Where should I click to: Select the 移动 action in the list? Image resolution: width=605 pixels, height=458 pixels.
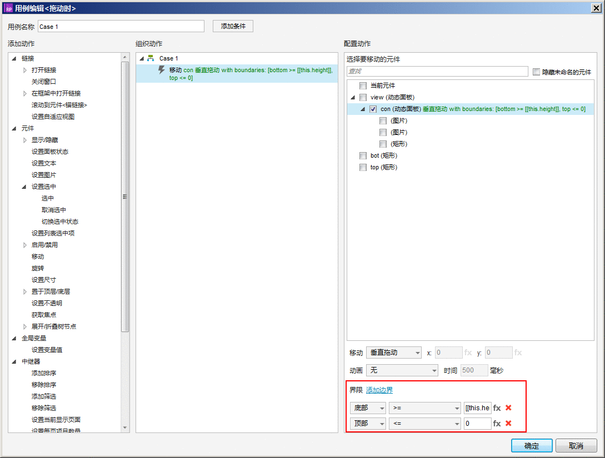click(x=38, y=256)
